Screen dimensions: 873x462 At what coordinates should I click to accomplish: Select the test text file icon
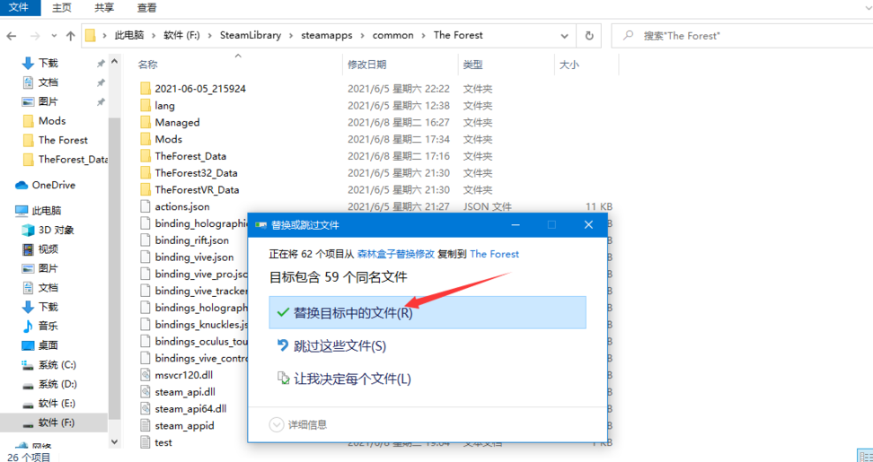click(x=145, y=442)
